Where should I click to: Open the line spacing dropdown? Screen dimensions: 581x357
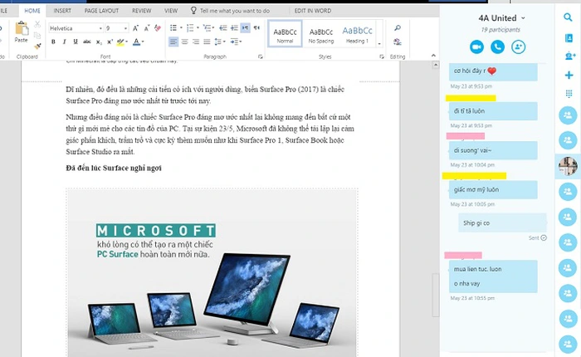pos(225,42)
